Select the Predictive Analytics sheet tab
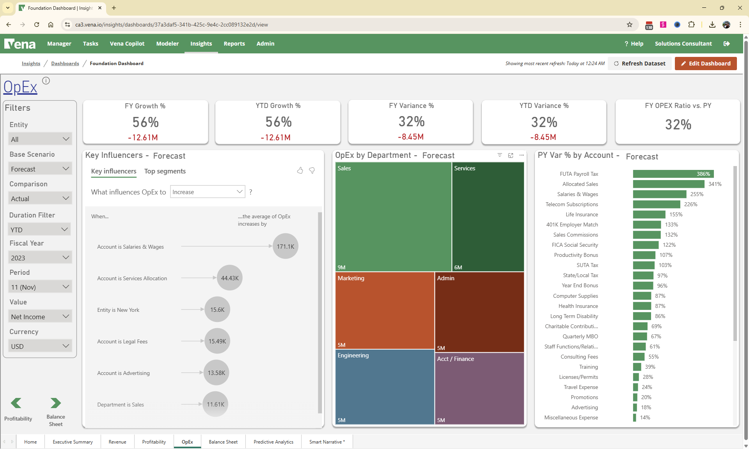749x449 pixels. point(273,442)
